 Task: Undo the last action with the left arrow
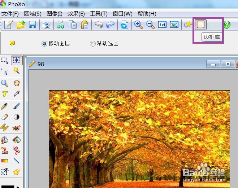click(99, 25)
